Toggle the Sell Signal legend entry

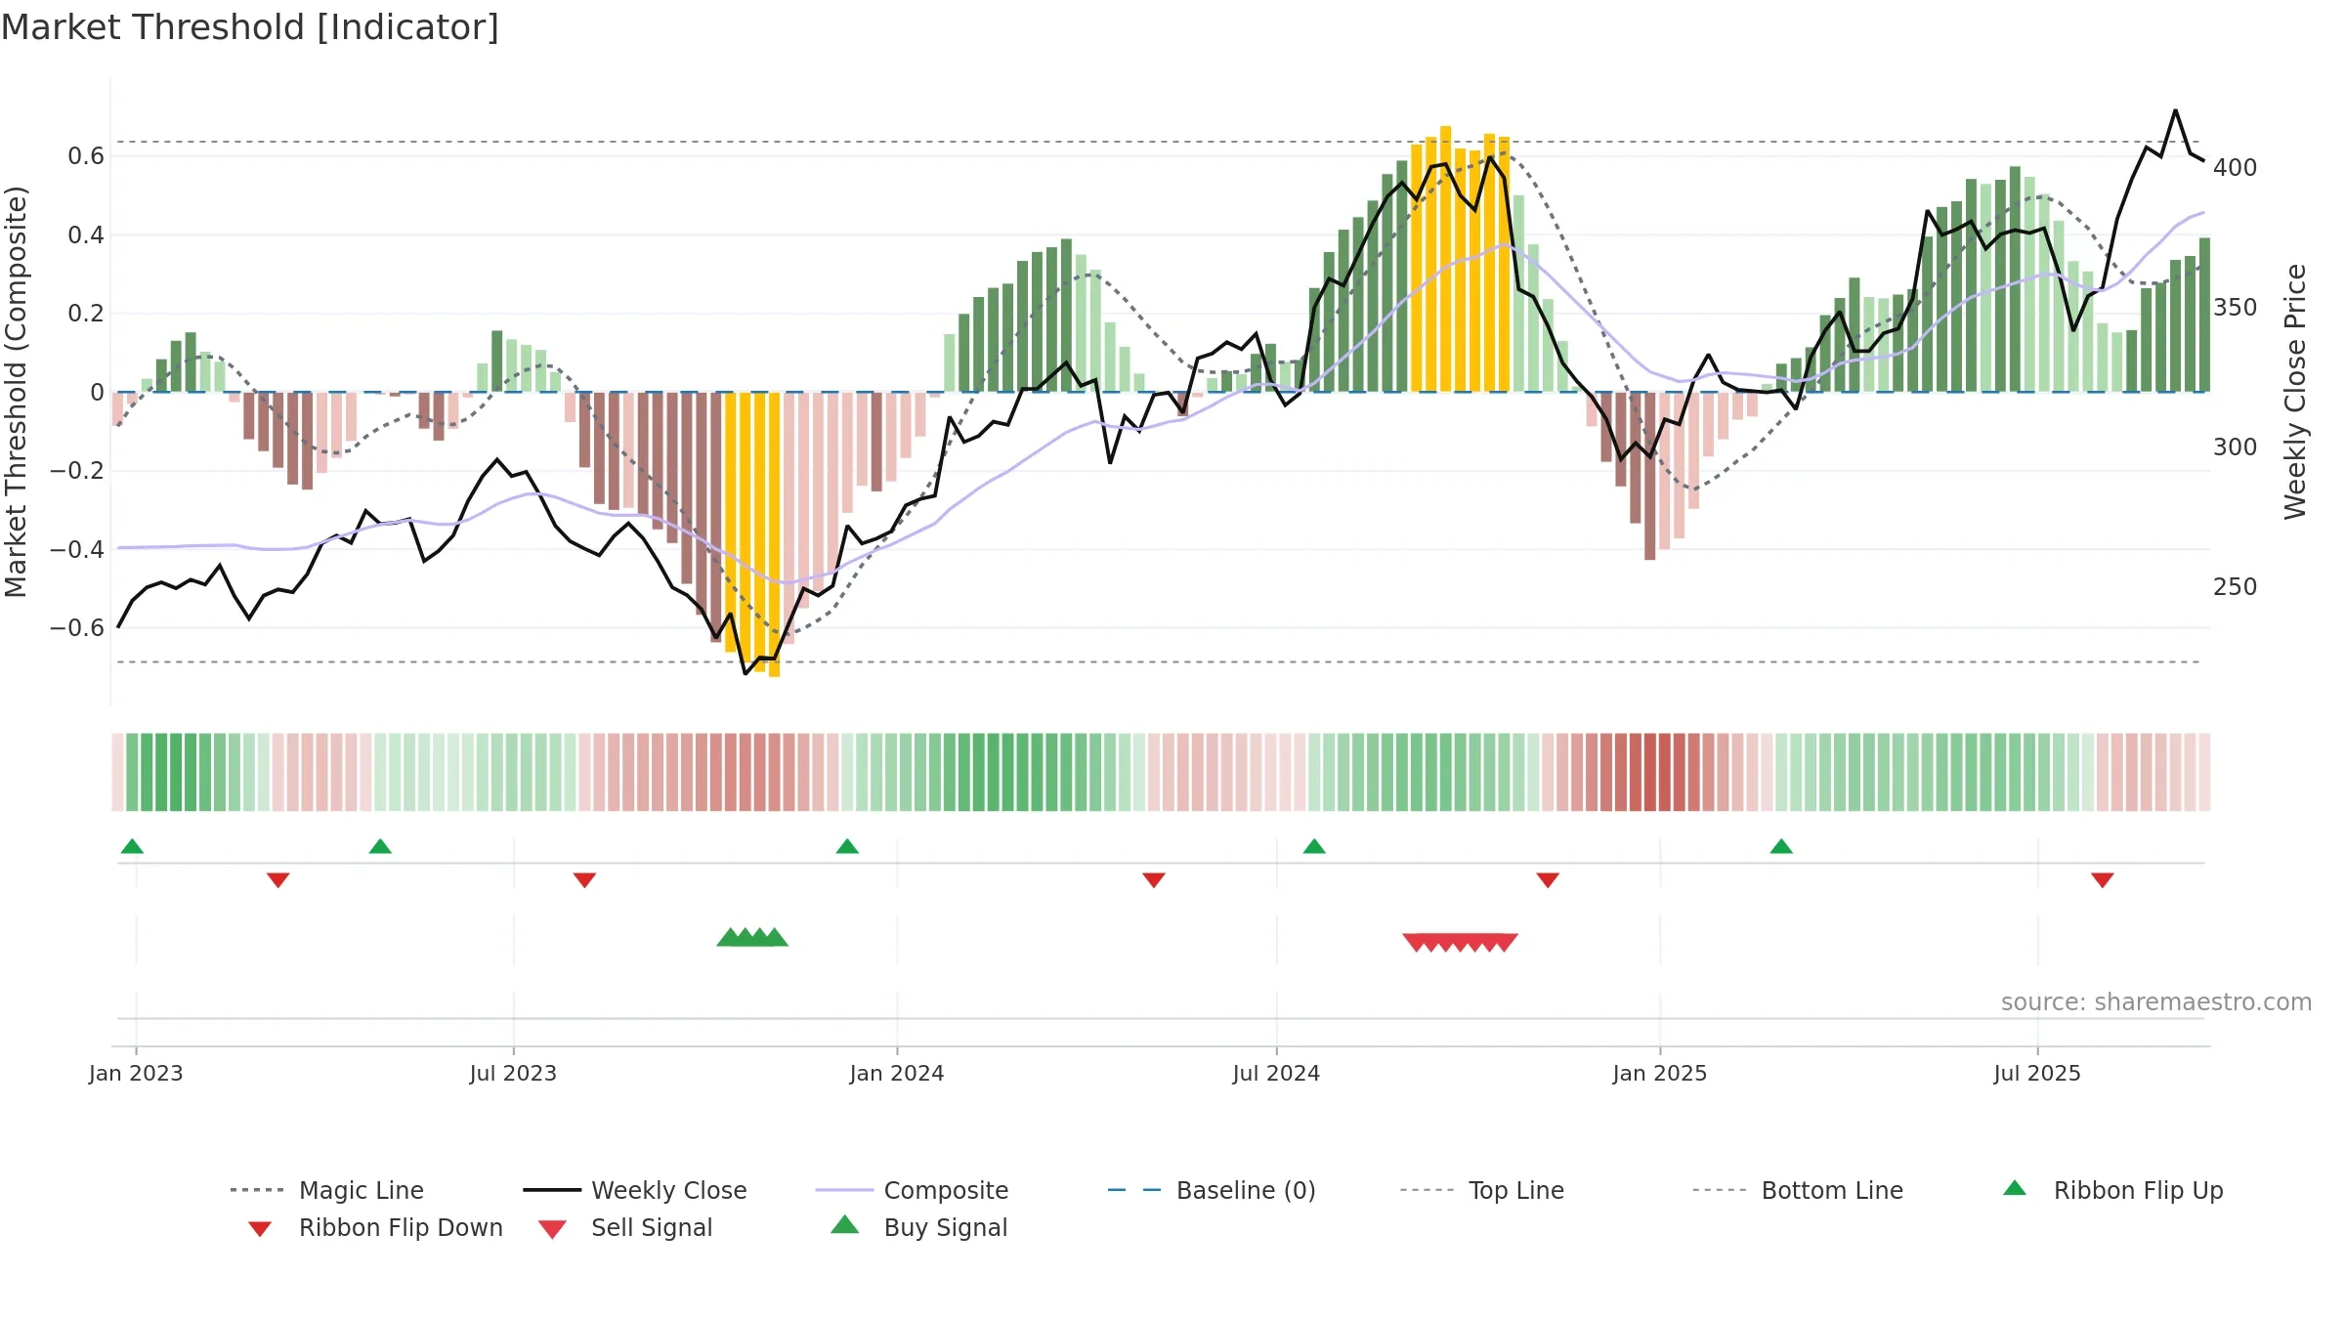625,1227
